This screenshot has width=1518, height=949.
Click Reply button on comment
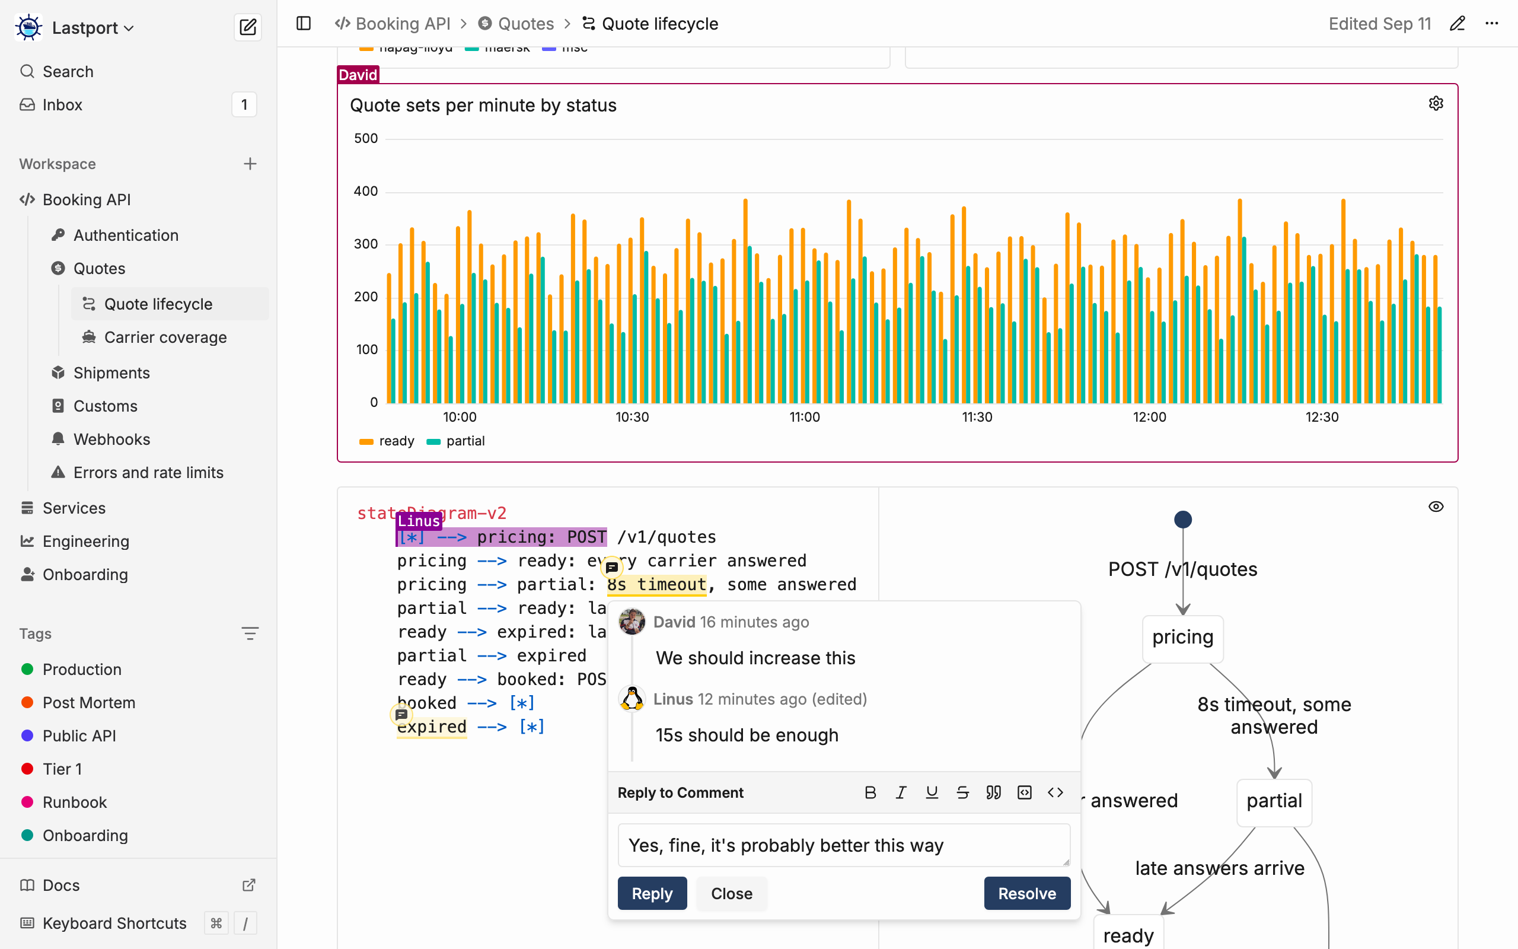click(652, 893)
